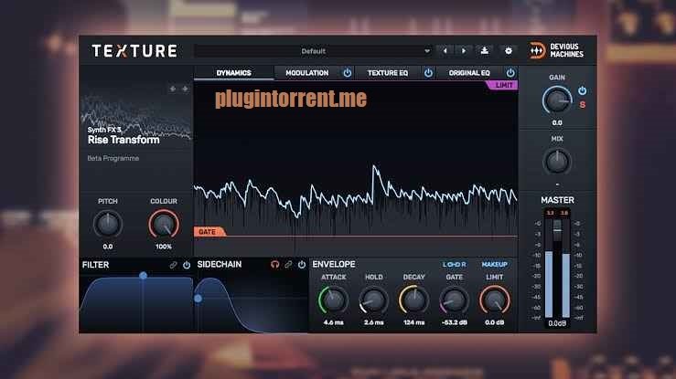Click the Synth FX 3 category label
Screen dimensions: 676x379
104,130
